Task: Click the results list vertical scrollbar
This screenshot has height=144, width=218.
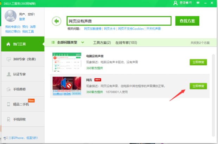Action: (213, 96)
